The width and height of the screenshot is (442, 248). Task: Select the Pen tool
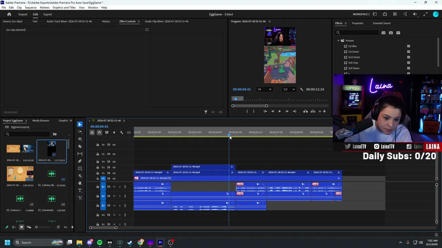point(80,161)
